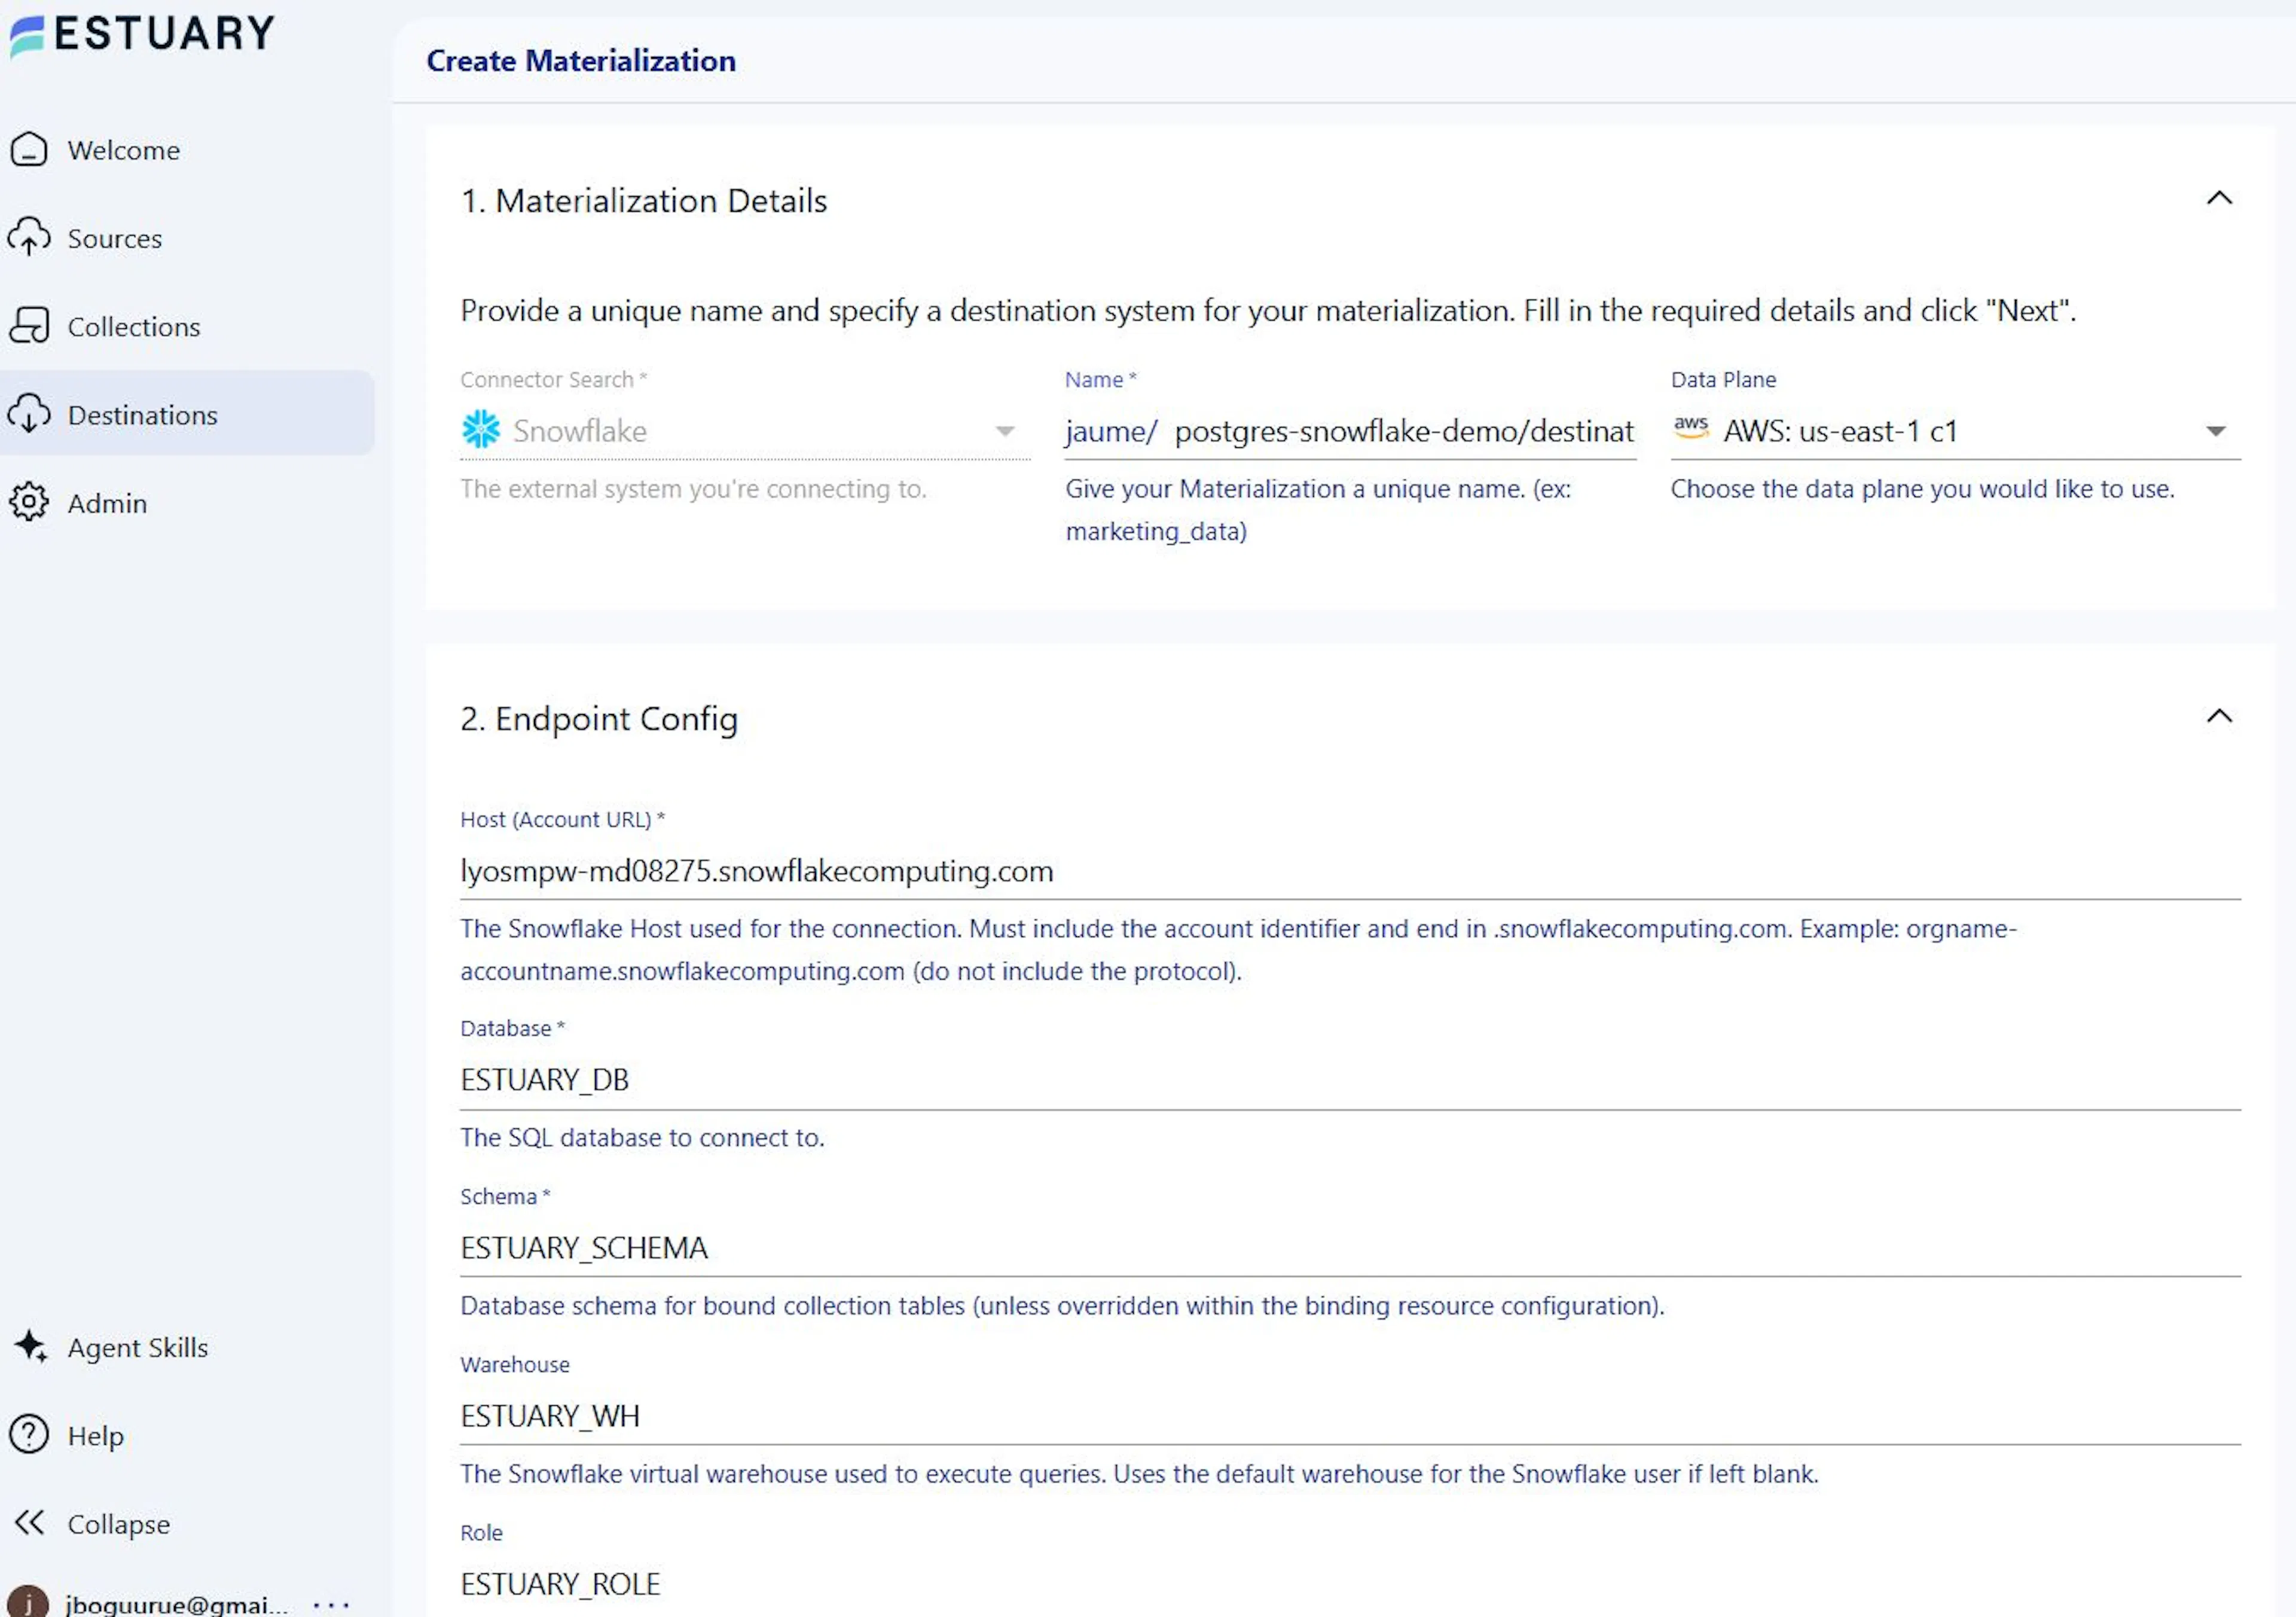Click the Help question-mark icon

[x=29, y=1434]
